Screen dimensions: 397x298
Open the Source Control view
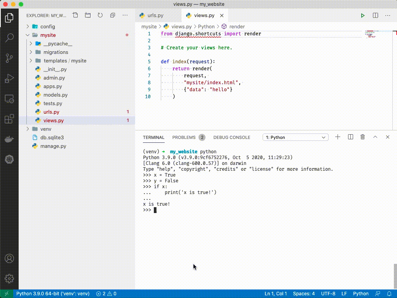tap(9, 58)
